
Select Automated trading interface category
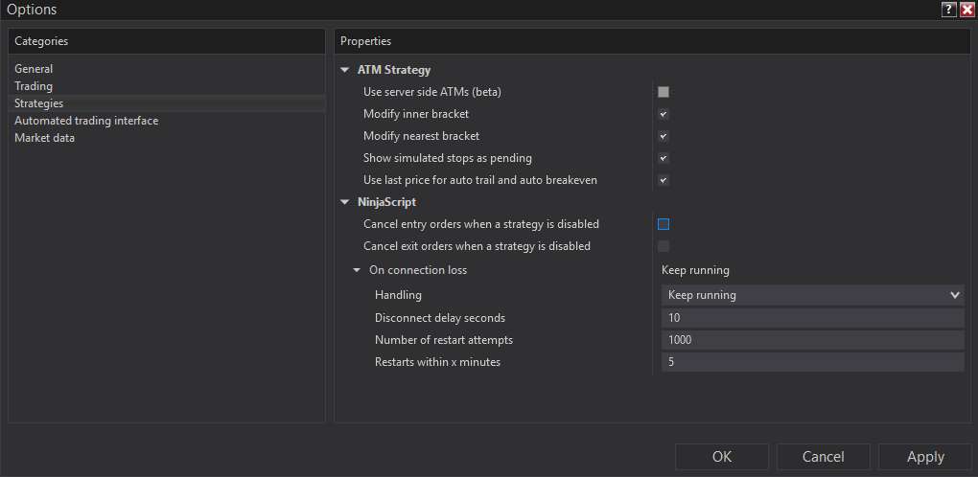pos(86,121)
